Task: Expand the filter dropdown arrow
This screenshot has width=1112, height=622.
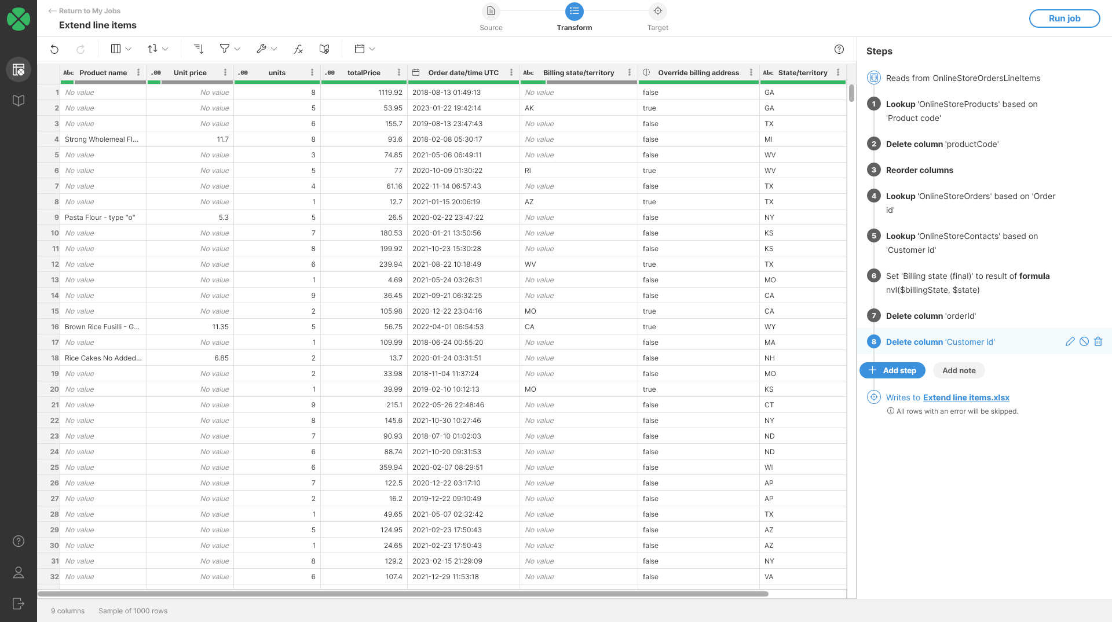Action: (237, 49)
